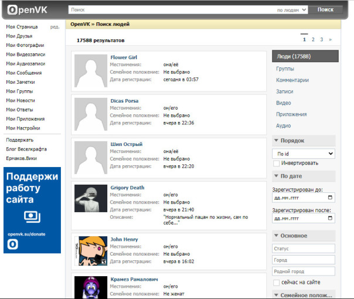
Task: Open calendar picker for 'Зарегистрирован до'
Action: pyautogui.click(x=331, y=198)
